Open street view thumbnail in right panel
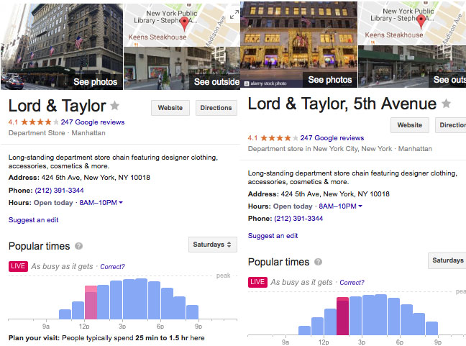 click(412, 66)
